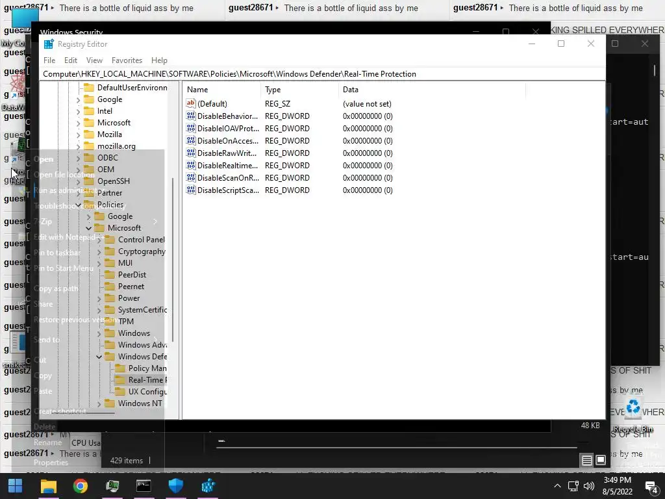Select the Partner key in tree
This screenshot has width=665, height=499.
pos(109,192)
